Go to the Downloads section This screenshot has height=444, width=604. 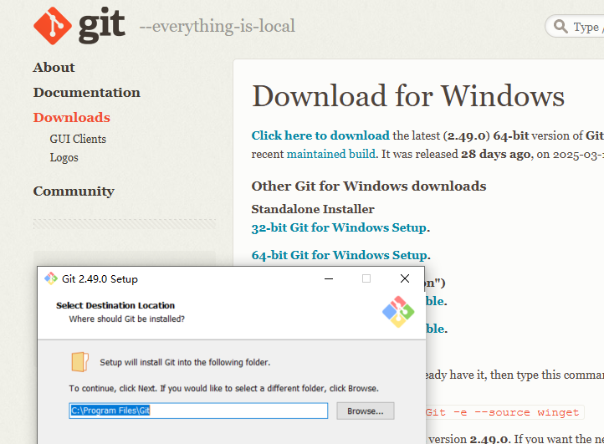(x=72, y=117)
